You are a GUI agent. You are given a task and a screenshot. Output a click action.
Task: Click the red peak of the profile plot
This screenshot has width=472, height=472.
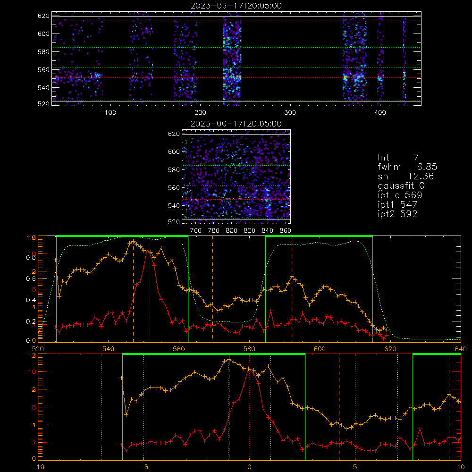[x=148, y=251]
